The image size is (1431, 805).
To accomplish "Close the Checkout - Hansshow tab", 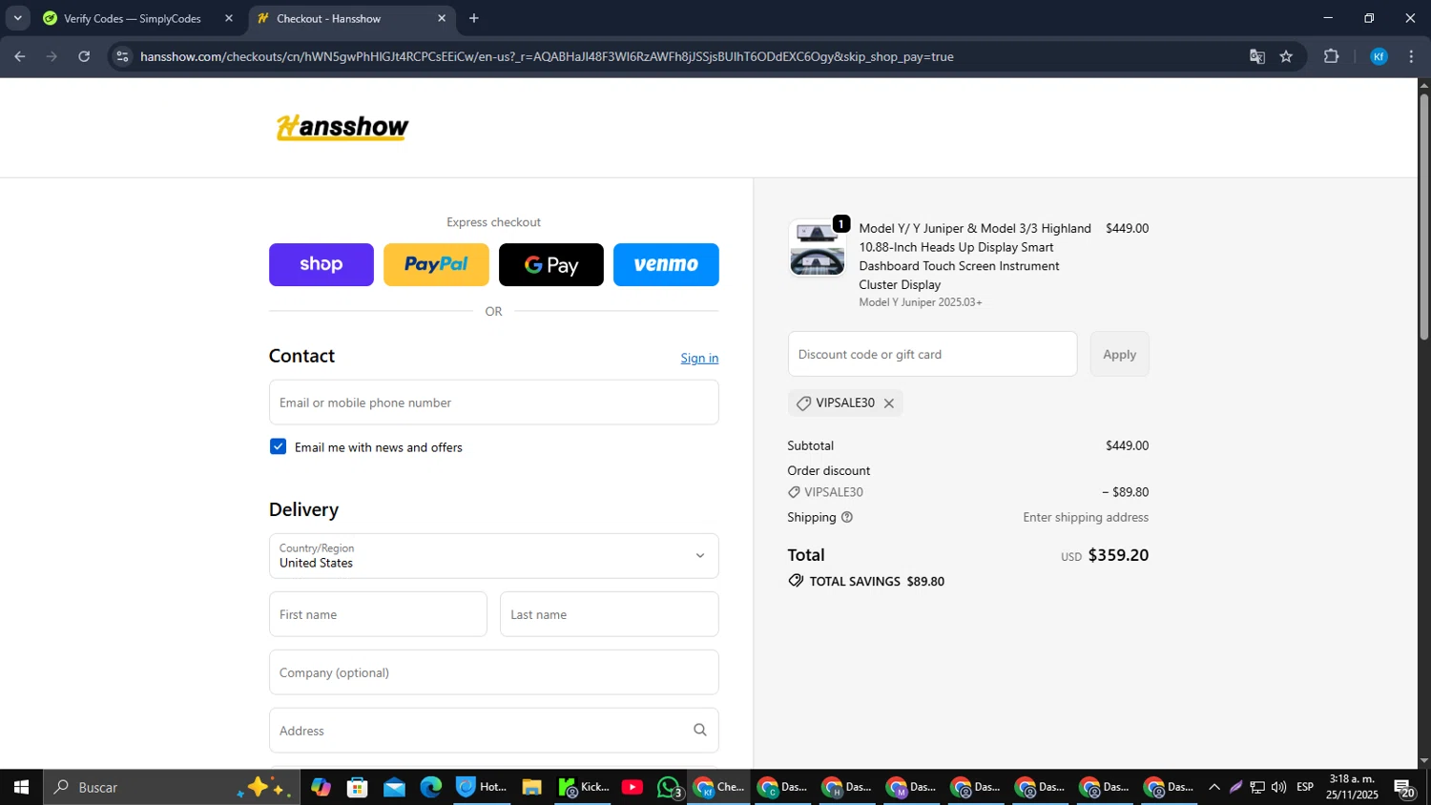I will 441,18.
